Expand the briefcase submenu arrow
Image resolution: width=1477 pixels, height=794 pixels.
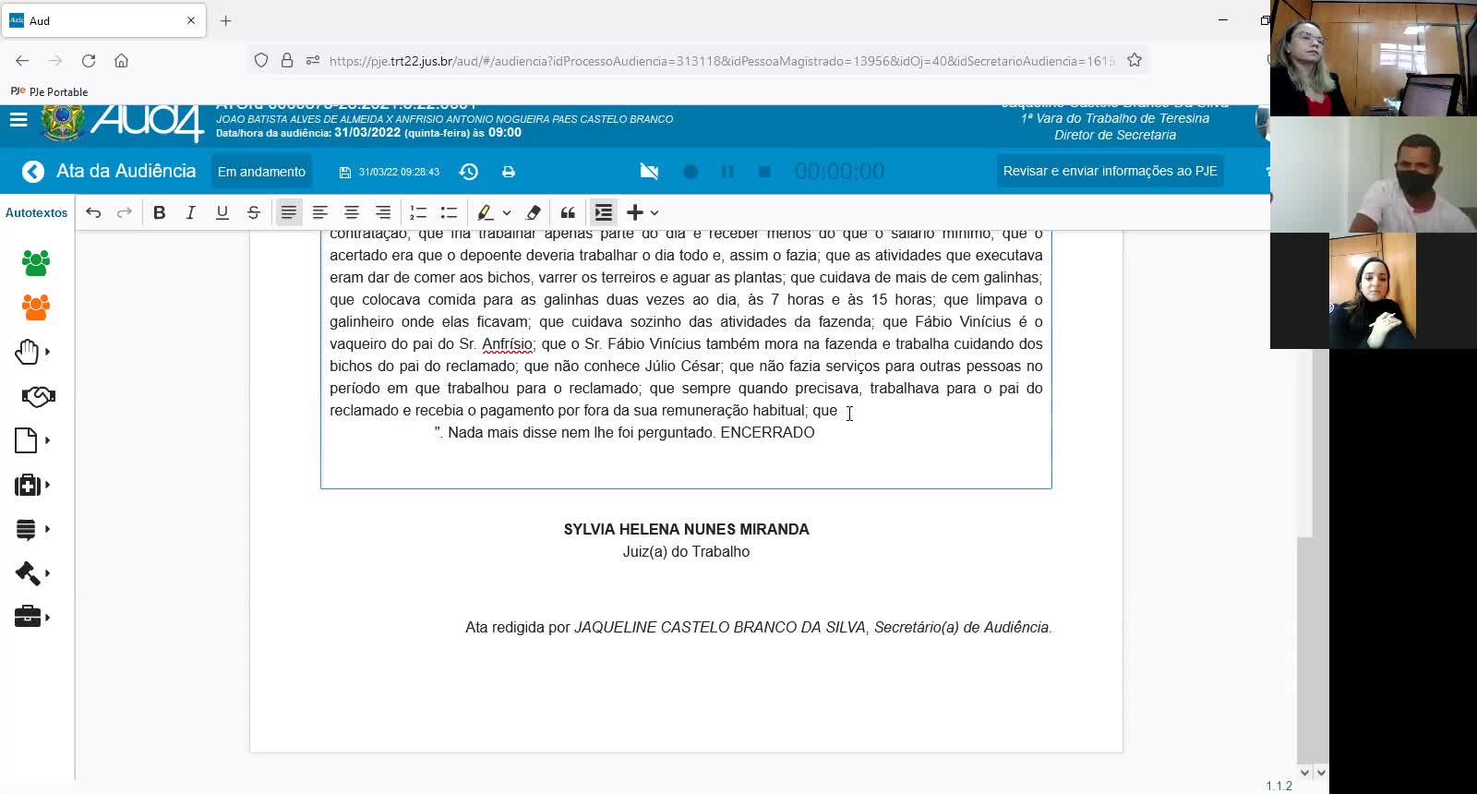pyautogui.click(x=48, y=618)
